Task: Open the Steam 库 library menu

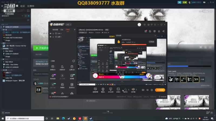Action: pos(17,6)
